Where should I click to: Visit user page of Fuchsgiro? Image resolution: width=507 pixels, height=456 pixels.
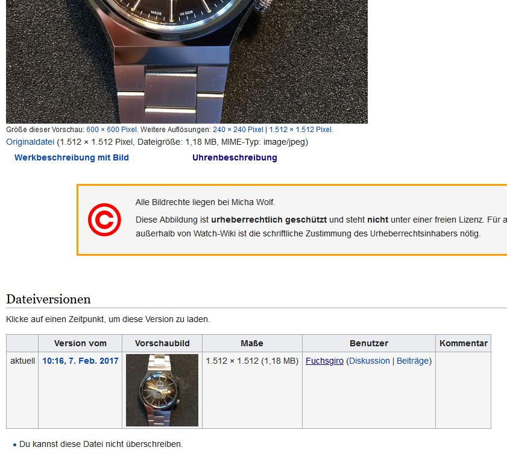[324, 361]
